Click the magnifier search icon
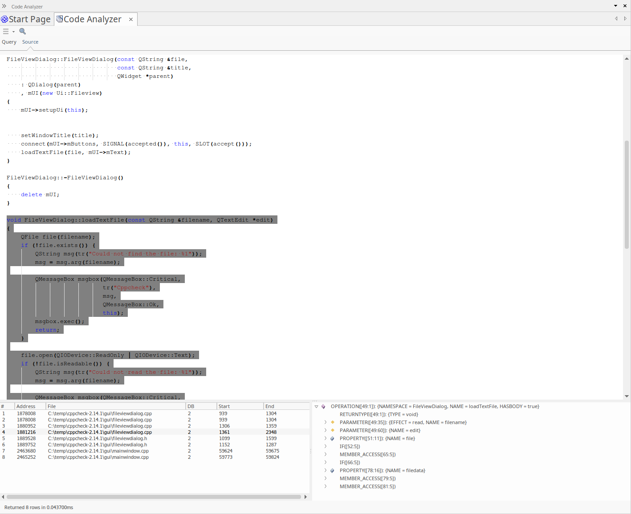The height and width of the screenshot is (514, 631). [x=22, y=31]
